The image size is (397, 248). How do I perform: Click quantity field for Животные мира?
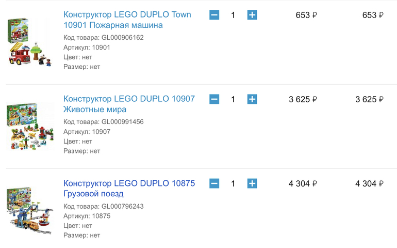(233, 99)
